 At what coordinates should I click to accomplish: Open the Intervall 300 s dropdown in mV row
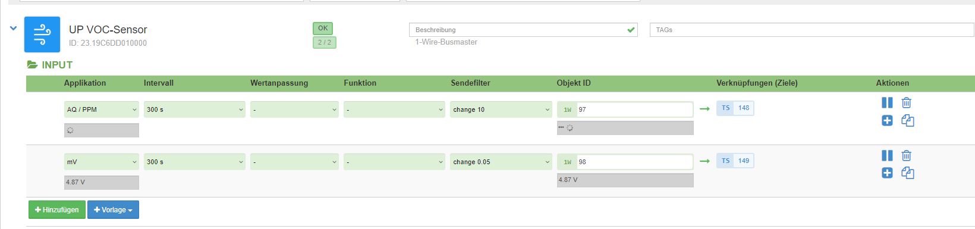click(x=194, y=162)
